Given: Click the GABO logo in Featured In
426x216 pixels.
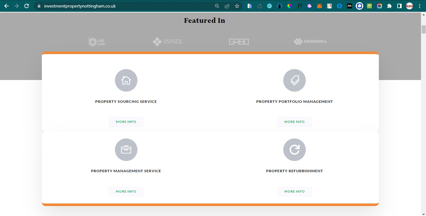Looking at the screenshot, I should pos(238,41).
